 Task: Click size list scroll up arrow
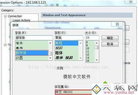(97, 43)
